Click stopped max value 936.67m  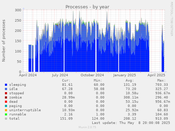[x=163, y=93]
